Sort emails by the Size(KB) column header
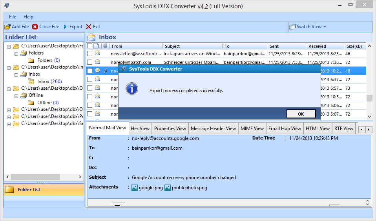 tap(354, 46)
